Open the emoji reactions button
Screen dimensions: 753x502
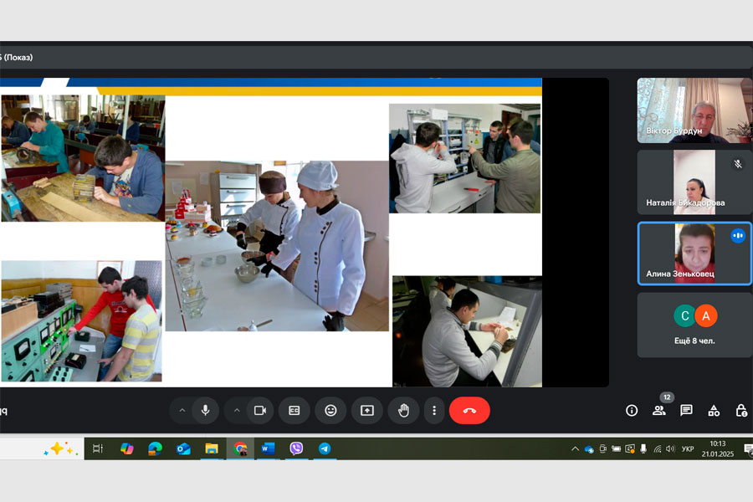click(330, 411)
